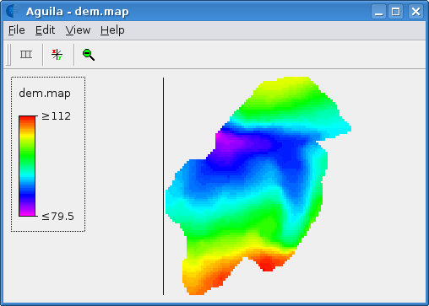
Task: Close the Aguila dem.map window
Action: pos(415,12)
